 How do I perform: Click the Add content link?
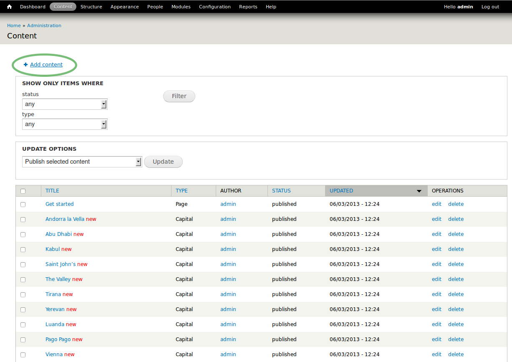coord(46,65)
